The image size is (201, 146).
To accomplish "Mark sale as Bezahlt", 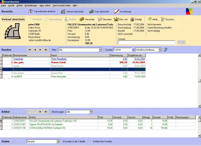I will point(70,19).
